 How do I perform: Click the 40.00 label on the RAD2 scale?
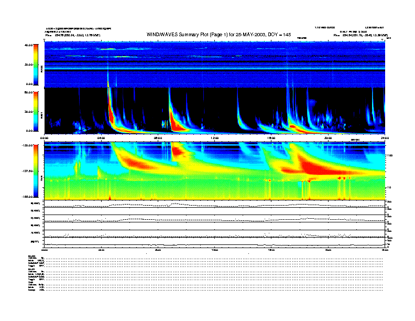pyautogui.click(x=28, y=45)
